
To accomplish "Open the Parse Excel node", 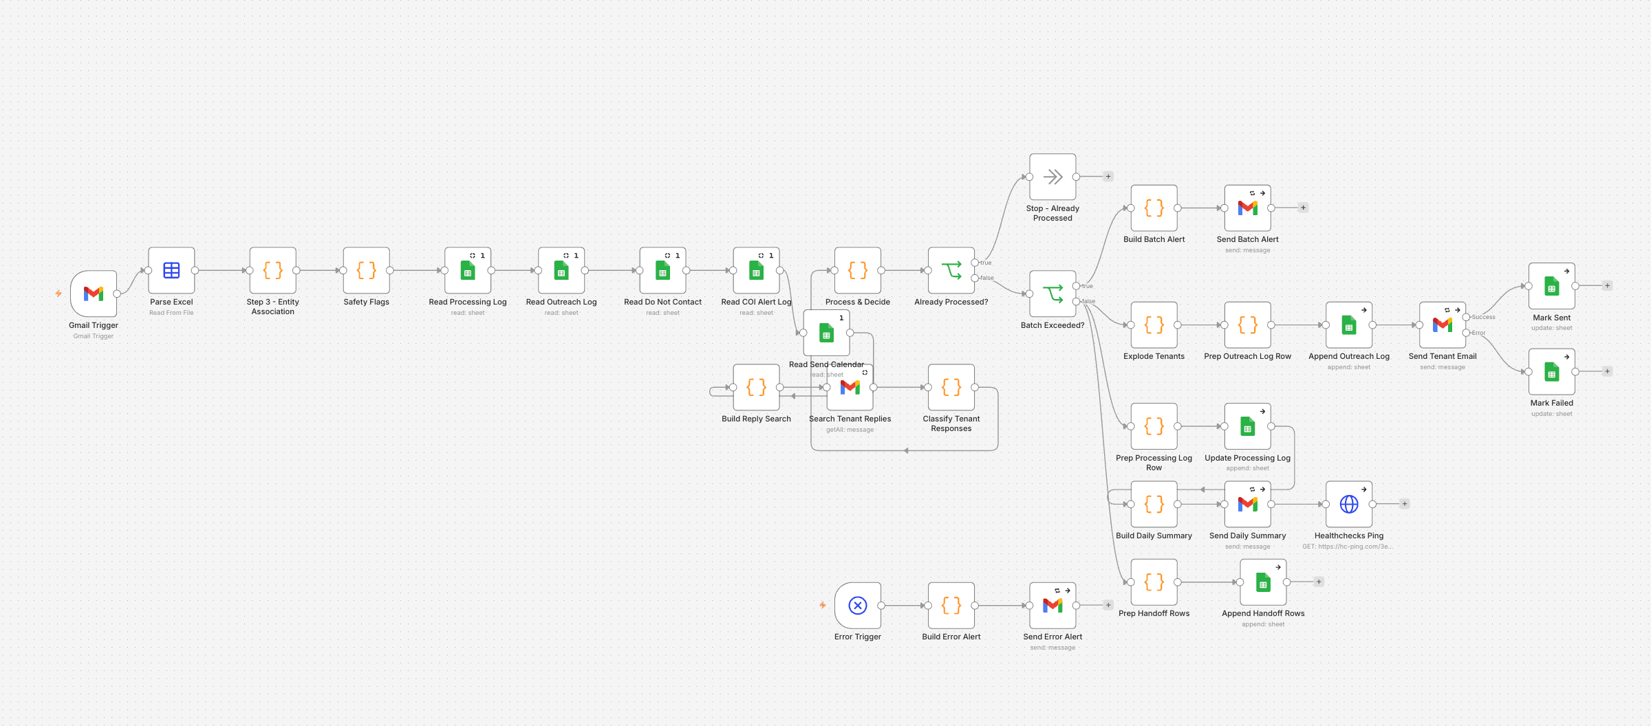I will click(x=171, y=270).
